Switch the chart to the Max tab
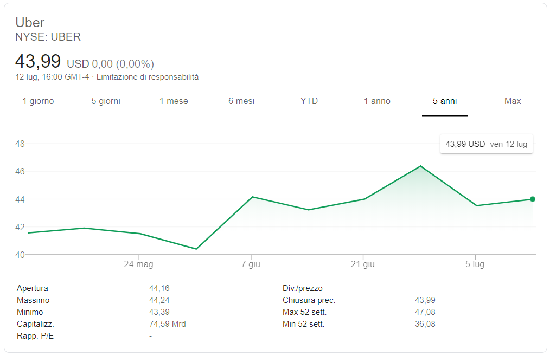The image size is (550, 356). (513, 101)
